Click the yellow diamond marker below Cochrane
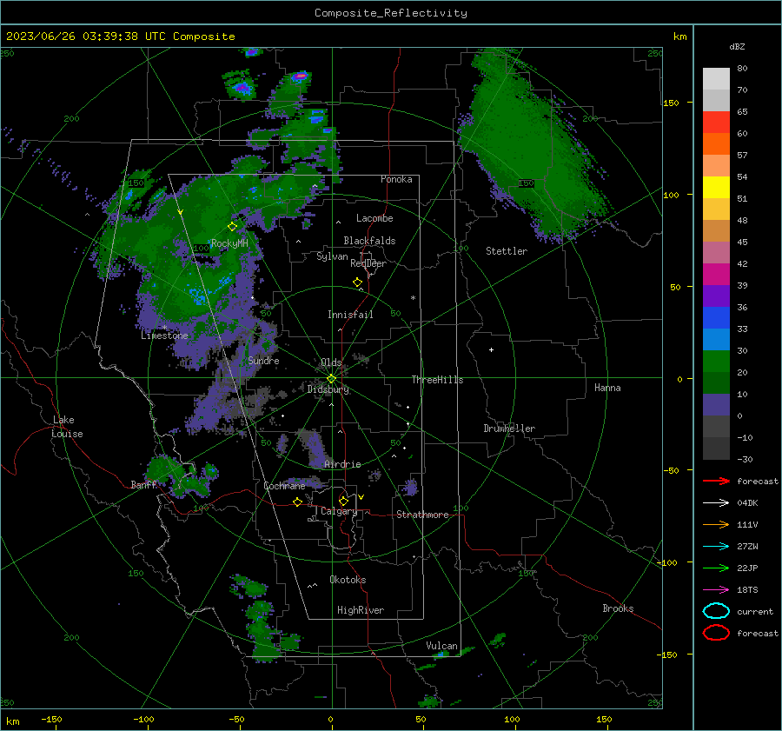The image size is (782, 731). 297,502
